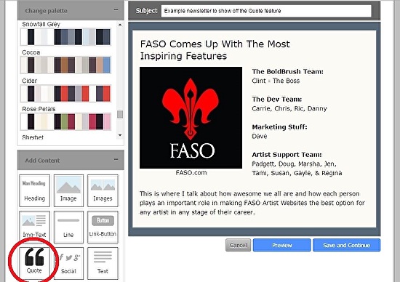
Task: Click the Subject input field
Action: [x=266, y=11]
